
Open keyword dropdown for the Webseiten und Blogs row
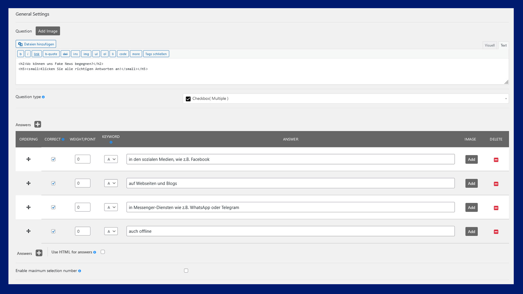pyautogui.click(x=111, y=183)
